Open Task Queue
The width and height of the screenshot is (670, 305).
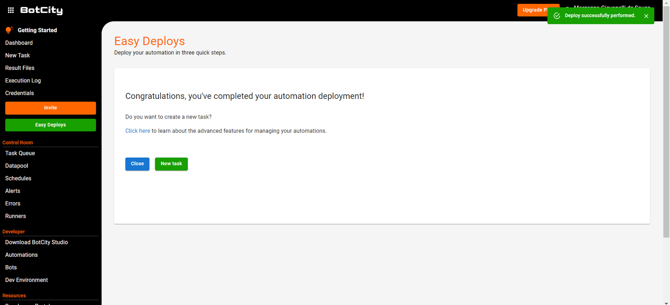[20, 153]
